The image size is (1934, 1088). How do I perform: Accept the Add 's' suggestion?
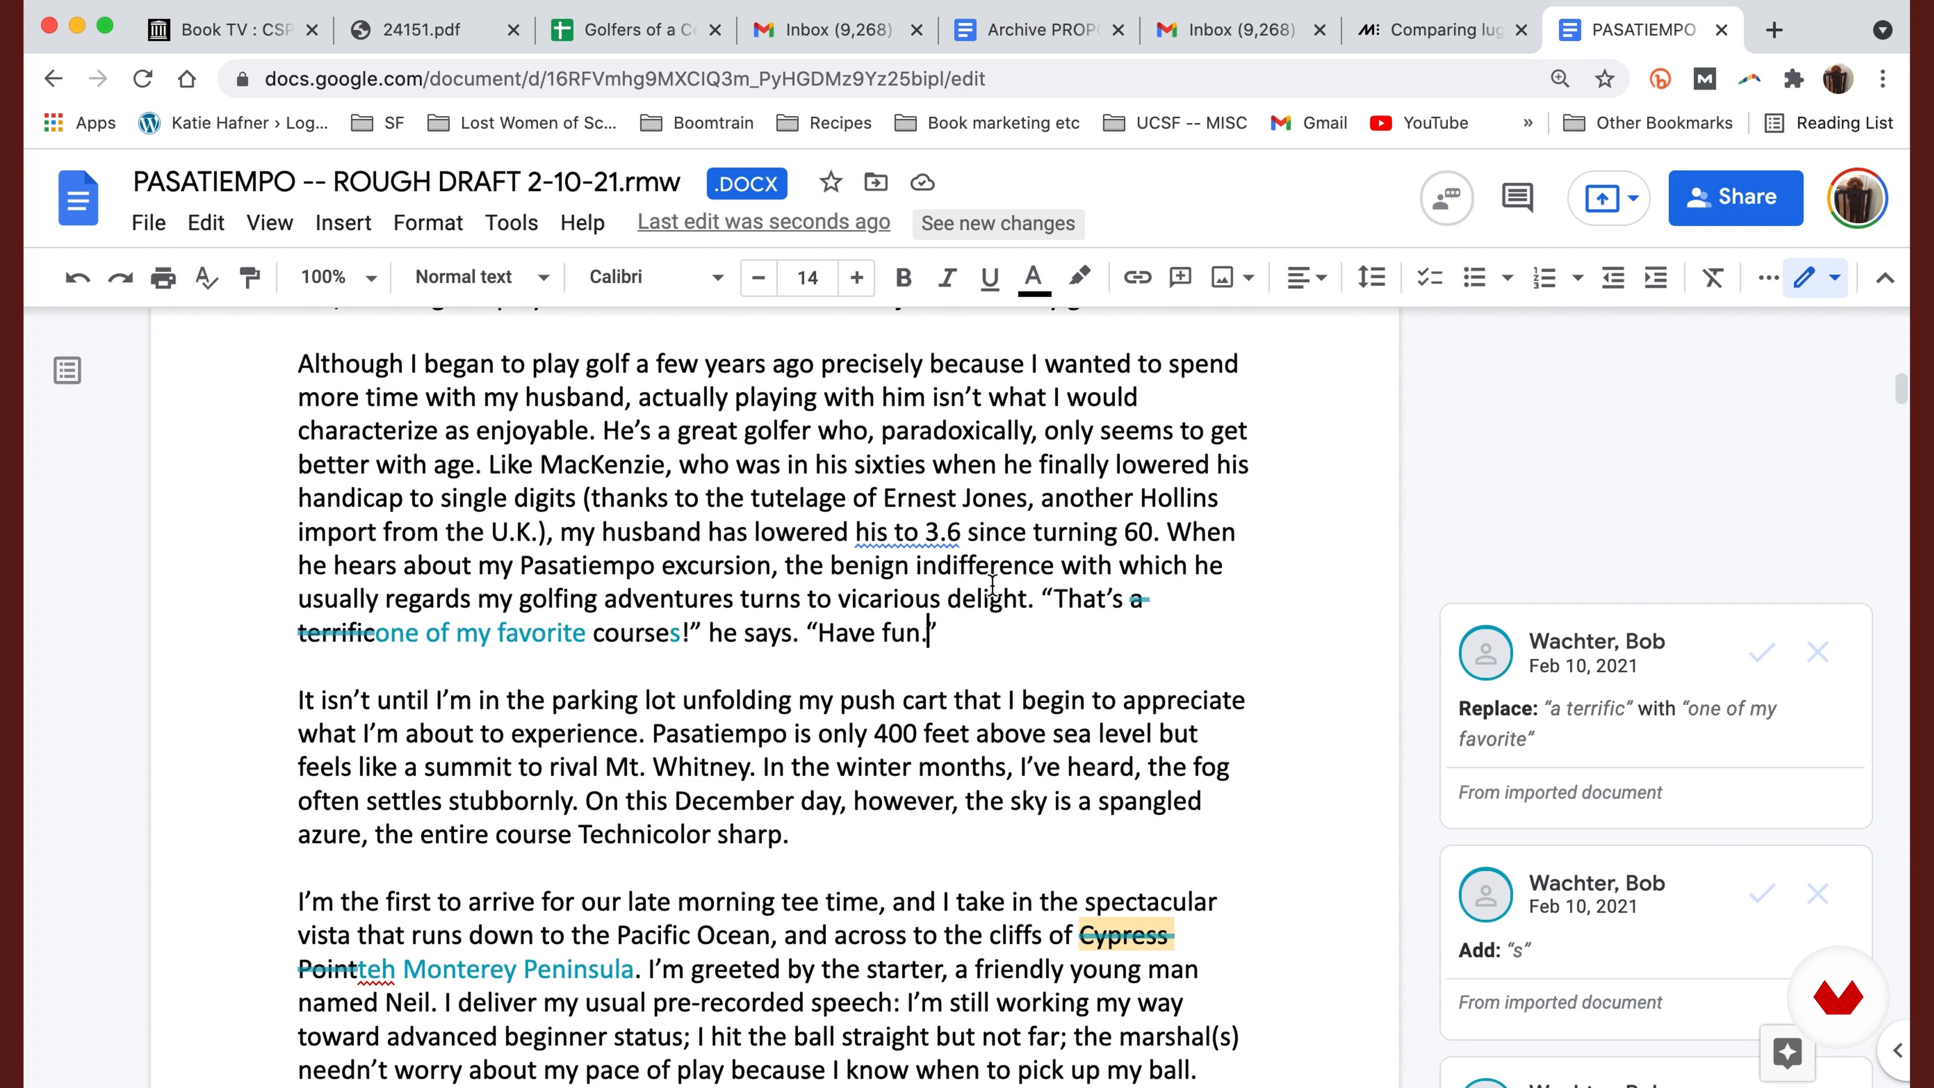(1762, 894)
